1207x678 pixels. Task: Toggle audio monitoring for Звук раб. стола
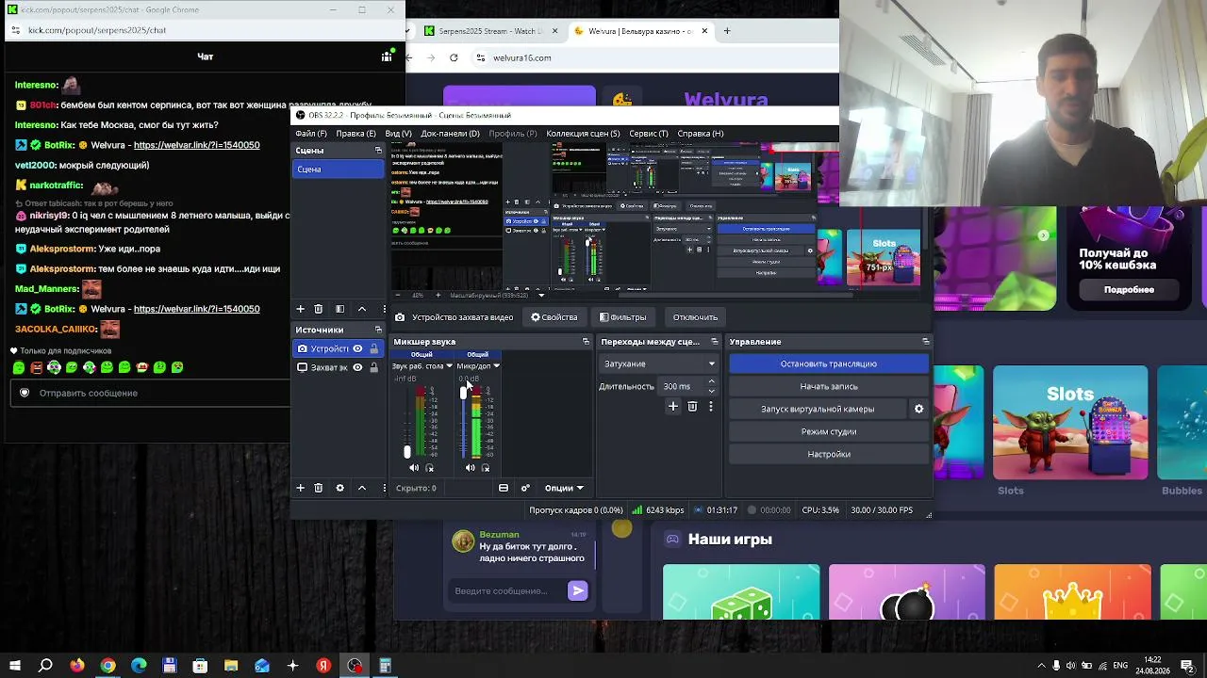[x=430, y=468]
